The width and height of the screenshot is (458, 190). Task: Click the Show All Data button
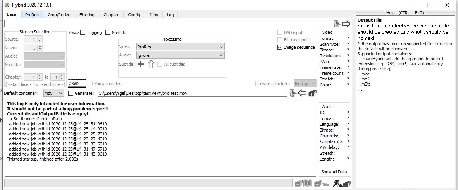(334, 172)
